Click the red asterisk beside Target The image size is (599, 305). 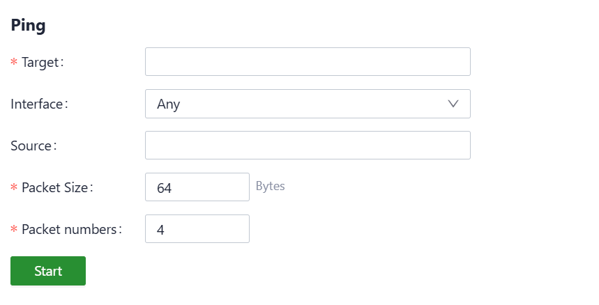pos(14,63)
